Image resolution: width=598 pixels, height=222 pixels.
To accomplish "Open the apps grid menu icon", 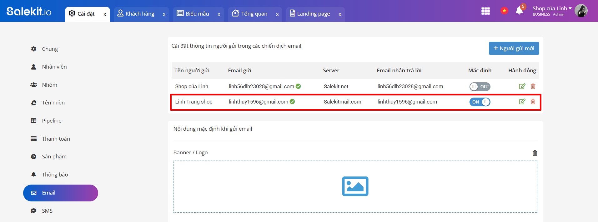I will pos(485,11).
